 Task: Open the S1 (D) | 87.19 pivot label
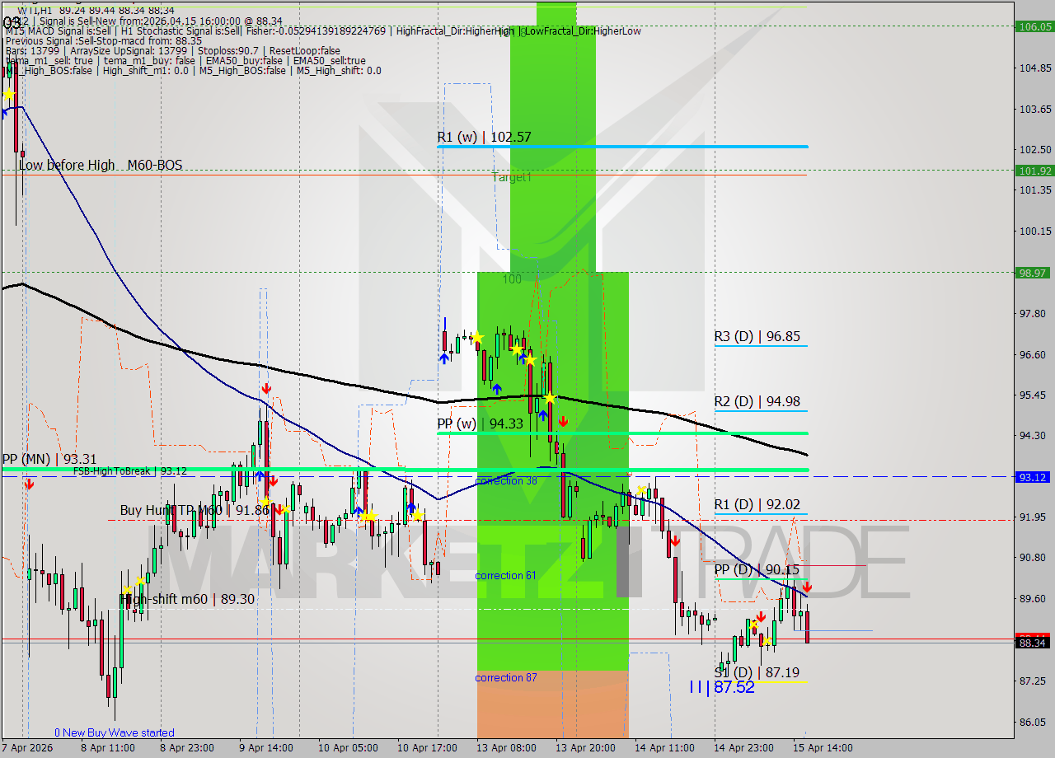pos(758,673)
